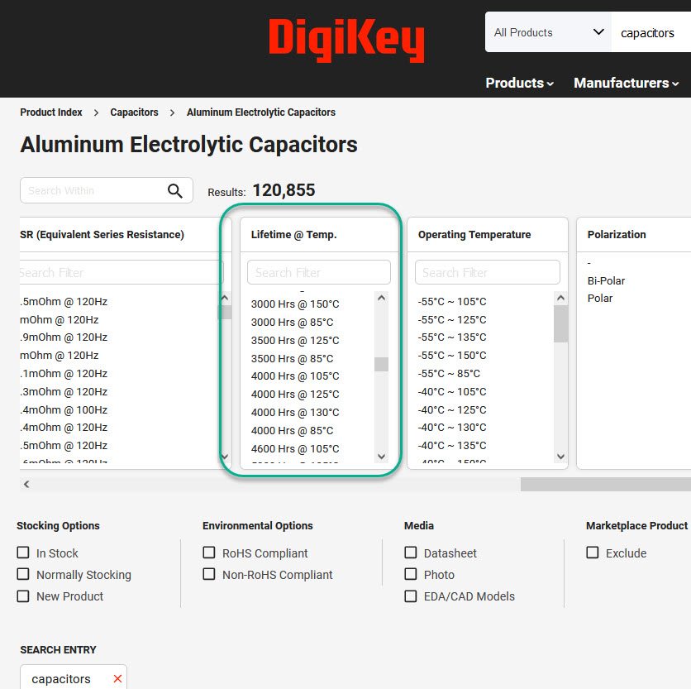Viewport: 691px width, 689px height.
Task: Toggle RoHS Compliant filter
Action: click(209, 553)
